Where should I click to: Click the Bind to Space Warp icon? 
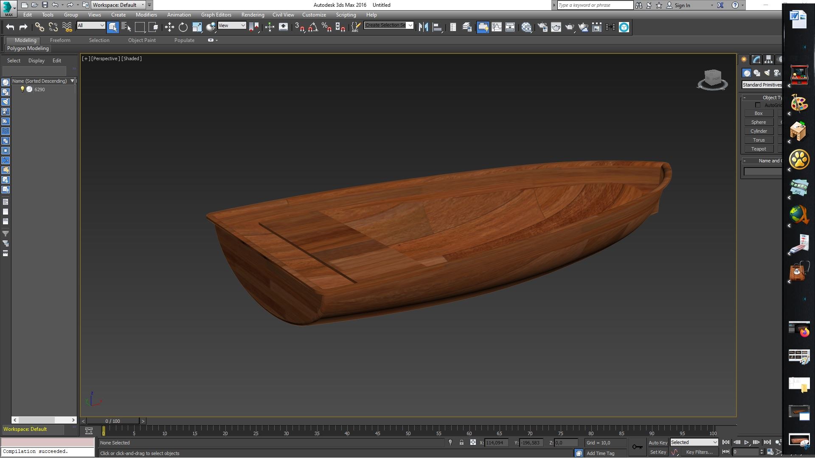(x=67, y=27)
